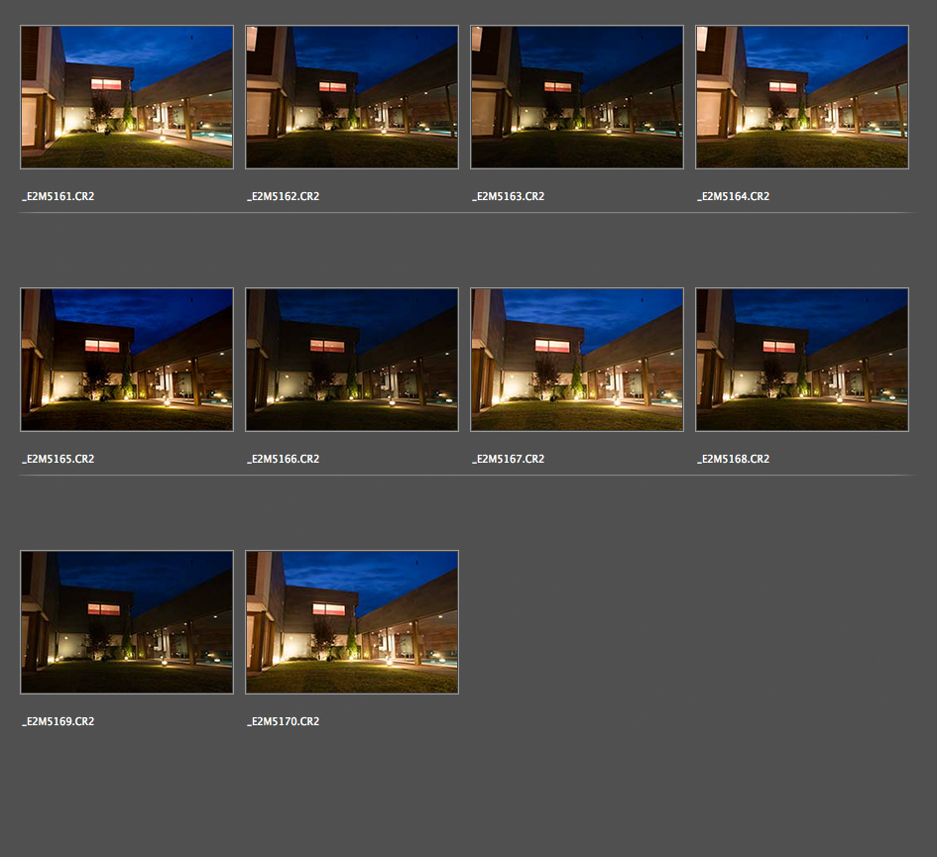Select thumbnail of _E2M5169.CR2

tap(127, 622)
